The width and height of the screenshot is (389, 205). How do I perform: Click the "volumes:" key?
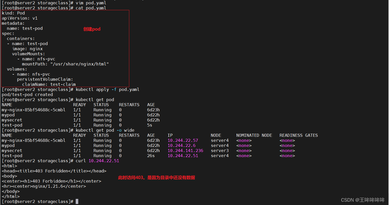pyautogui.click(x=17, y=69)
